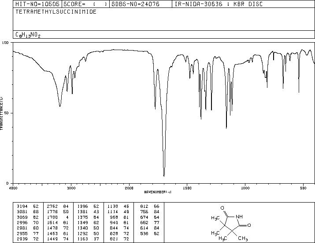Click the peak table entry 940
Screen dimensions: 315x243
click(x=114, y=222)
